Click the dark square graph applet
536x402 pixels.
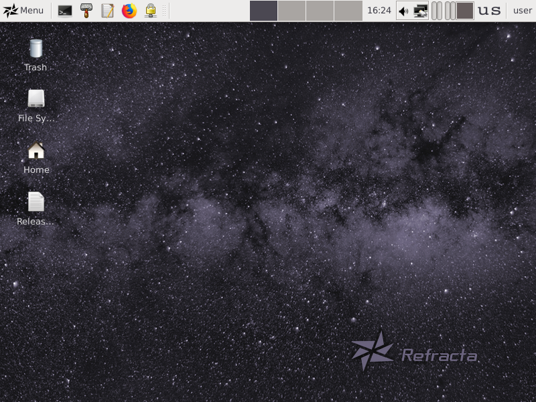(x=465, y=11)
